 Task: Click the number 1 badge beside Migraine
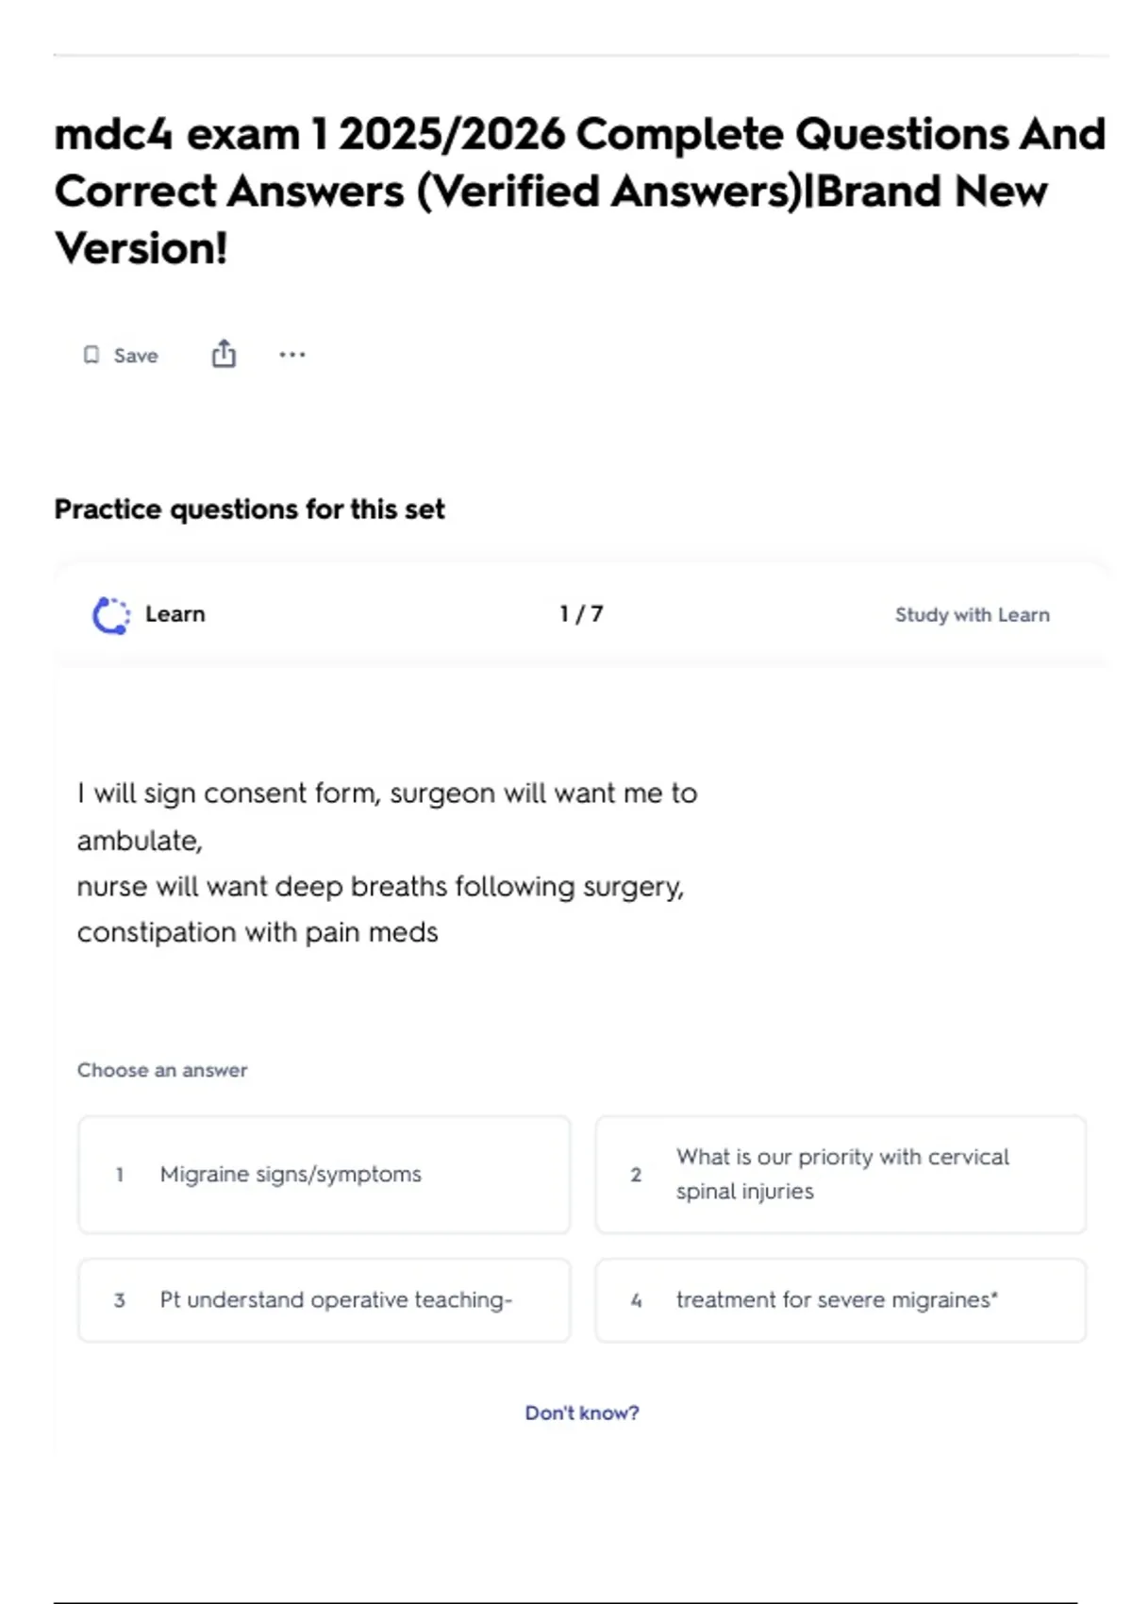coord(120,1175)
